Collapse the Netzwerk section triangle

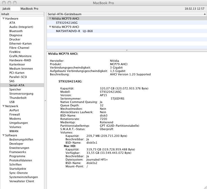3,106
